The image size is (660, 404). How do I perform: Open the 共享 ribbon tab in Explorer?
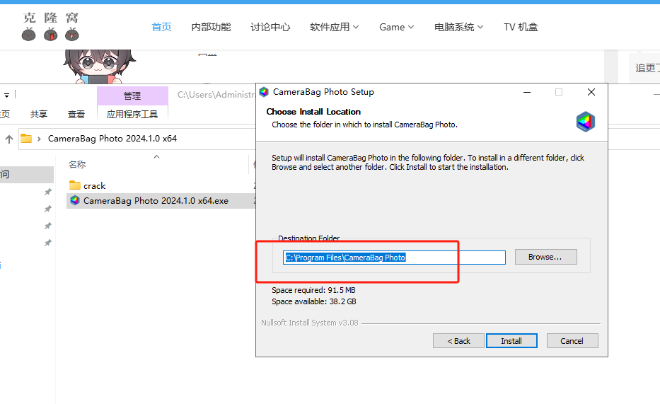(x=39, y=114)
